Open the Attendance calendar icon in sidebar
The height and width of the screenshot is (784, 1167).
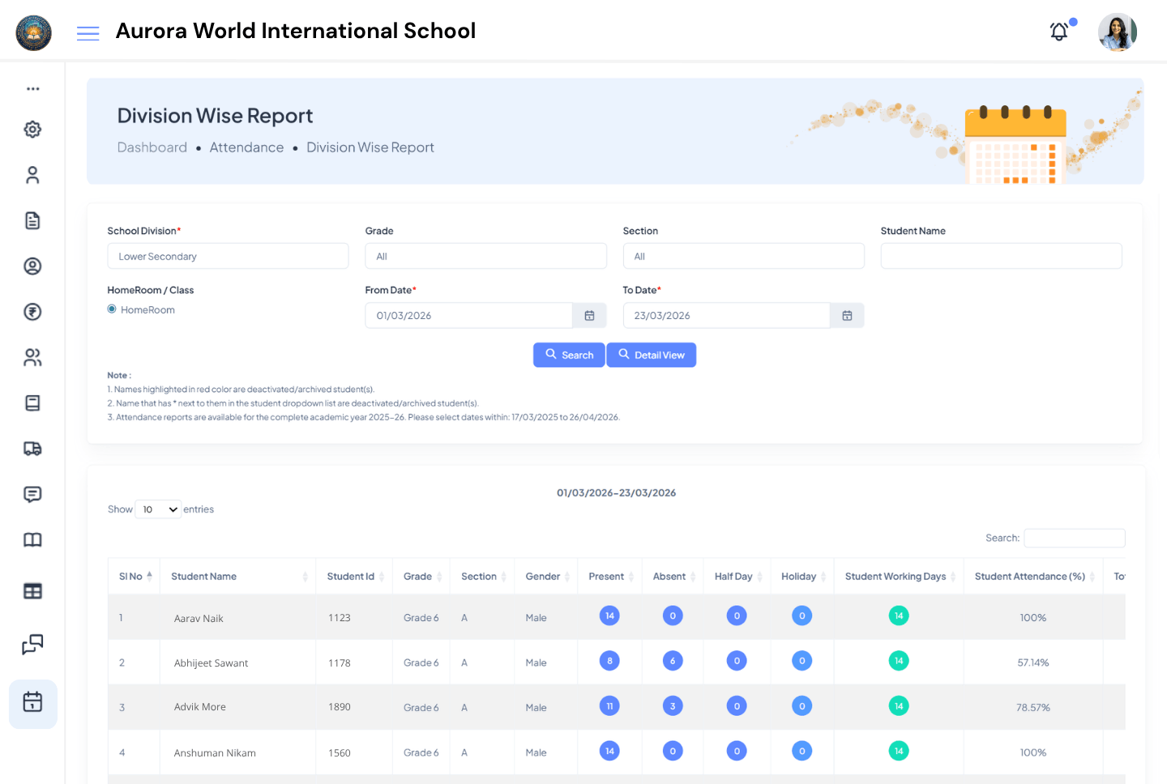click(x=32, y=704)
